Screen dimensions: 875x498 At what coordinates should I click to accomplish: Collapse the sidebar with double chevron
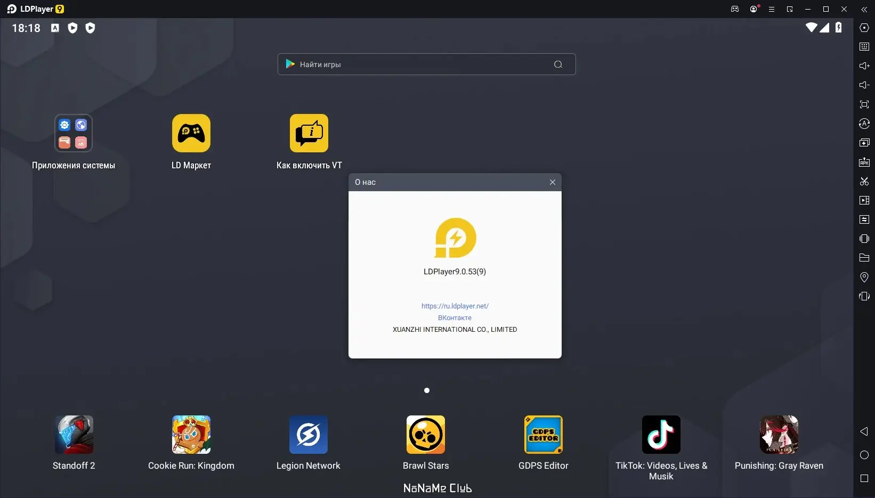864,9
